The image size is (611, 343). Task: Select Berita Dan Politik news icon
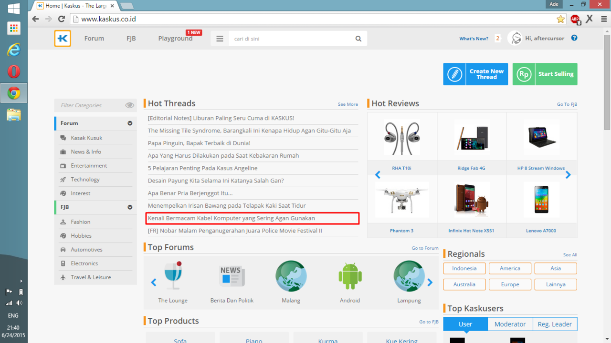pos(232,276)
